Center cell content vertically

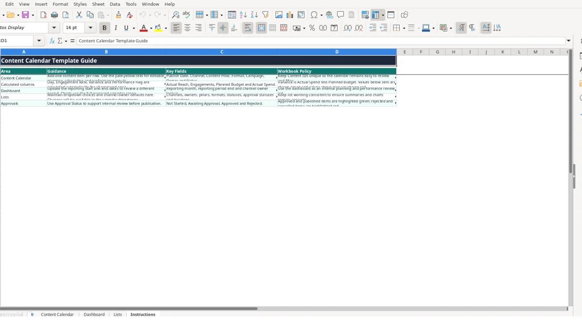pyautogui.click(x=223, y=28)
